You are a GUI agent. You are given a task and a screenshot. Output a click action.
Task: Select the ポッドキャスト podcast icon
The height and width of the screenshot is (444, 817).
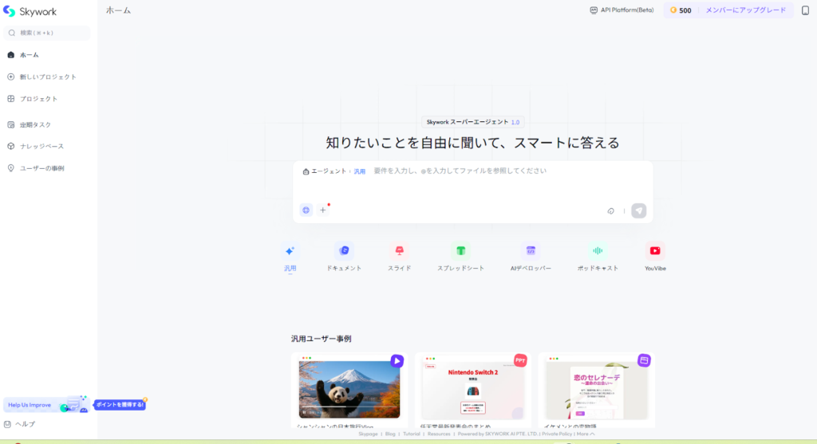click(x=598, y=251)
